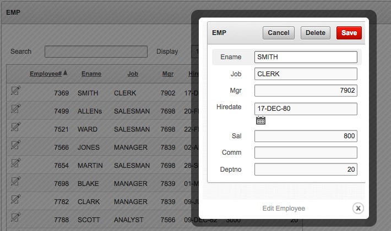Sort table by Ename column
The width and height of the screenshot is (391, 231).
pyautogui.click(x=91, y=74)
